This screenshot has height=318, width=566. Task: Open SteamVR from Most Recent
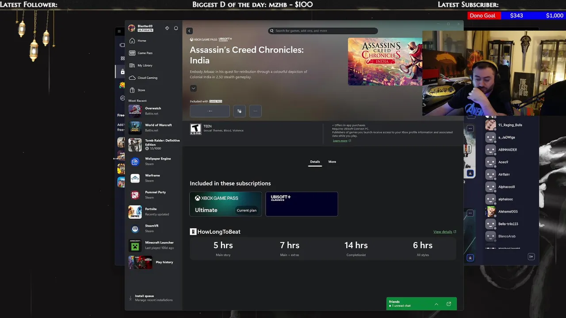click(154, 228)
